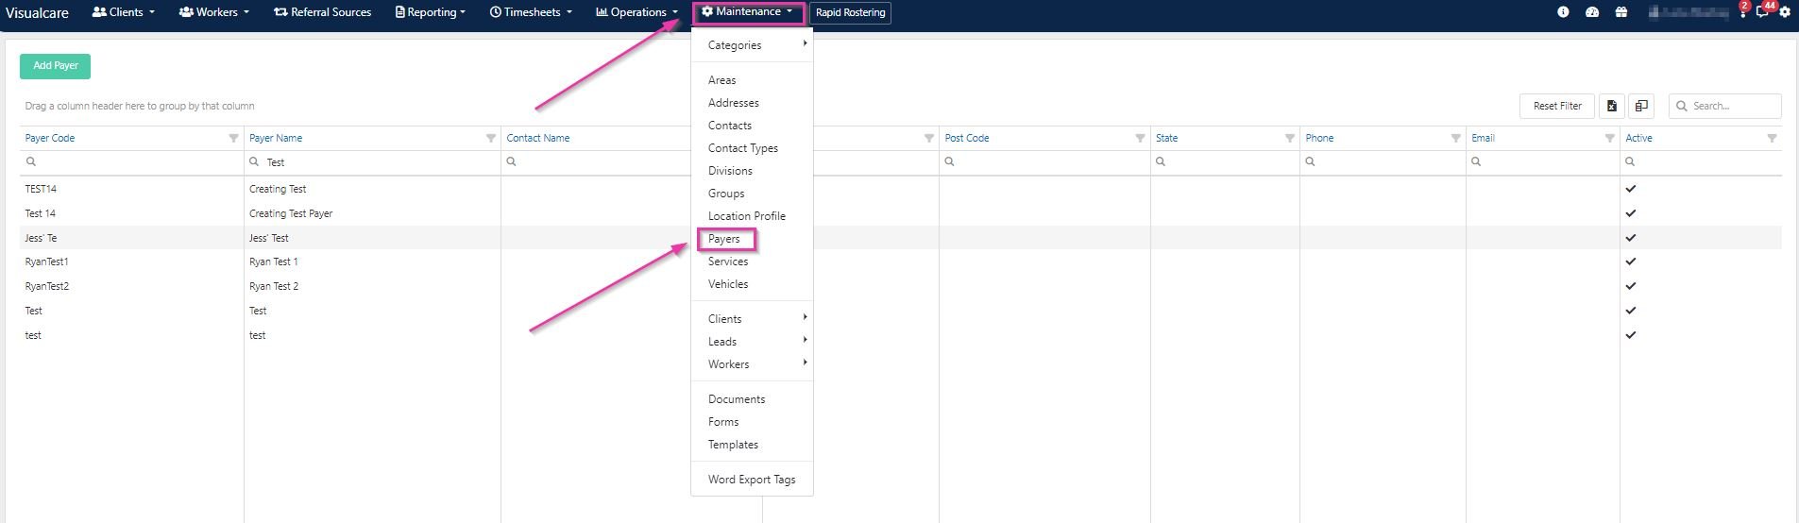
Task: Open the Clients dropdown in navbar
Action: click(x=123, y=12)
